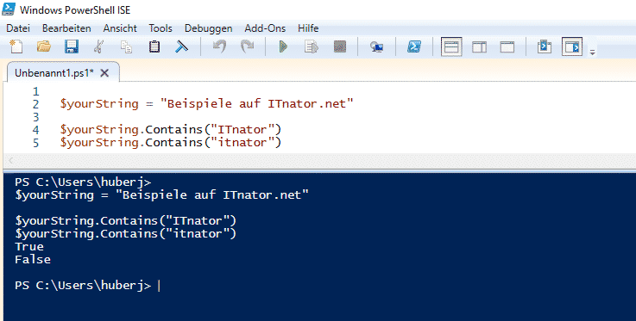The height and width of the screenshot is (321, 636).
Task: Create a new script file
Action: tap(16, 46)
